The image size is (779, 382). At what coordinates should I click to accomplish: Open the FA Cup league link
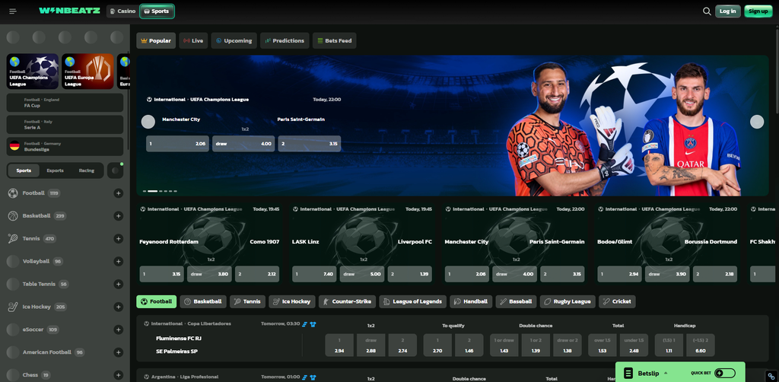pyautogui.click(x=65, y=103)
